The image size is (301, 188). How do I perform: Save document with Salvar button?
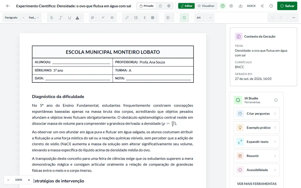287,6
